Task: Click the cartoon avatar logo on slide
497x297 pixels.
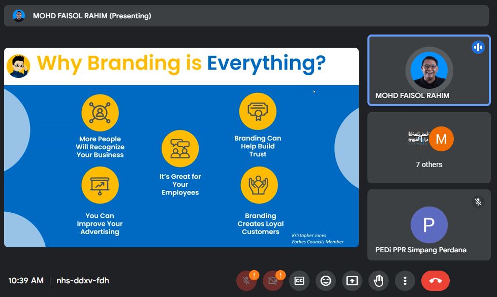Action: point(19,66)
